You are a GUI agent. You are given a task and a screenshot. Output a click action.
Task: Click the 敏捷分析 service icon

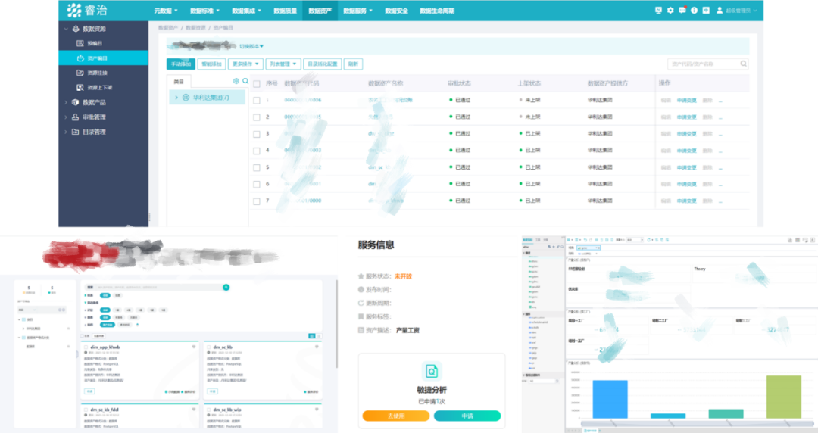[x=431, y=371]
